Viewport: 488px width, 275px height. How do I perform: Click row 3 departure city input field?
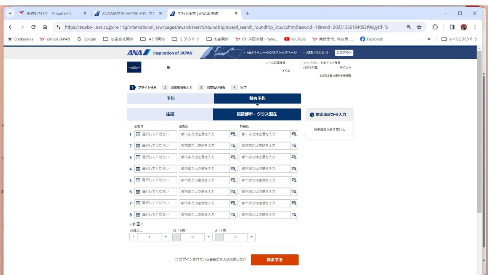[204, 157]
